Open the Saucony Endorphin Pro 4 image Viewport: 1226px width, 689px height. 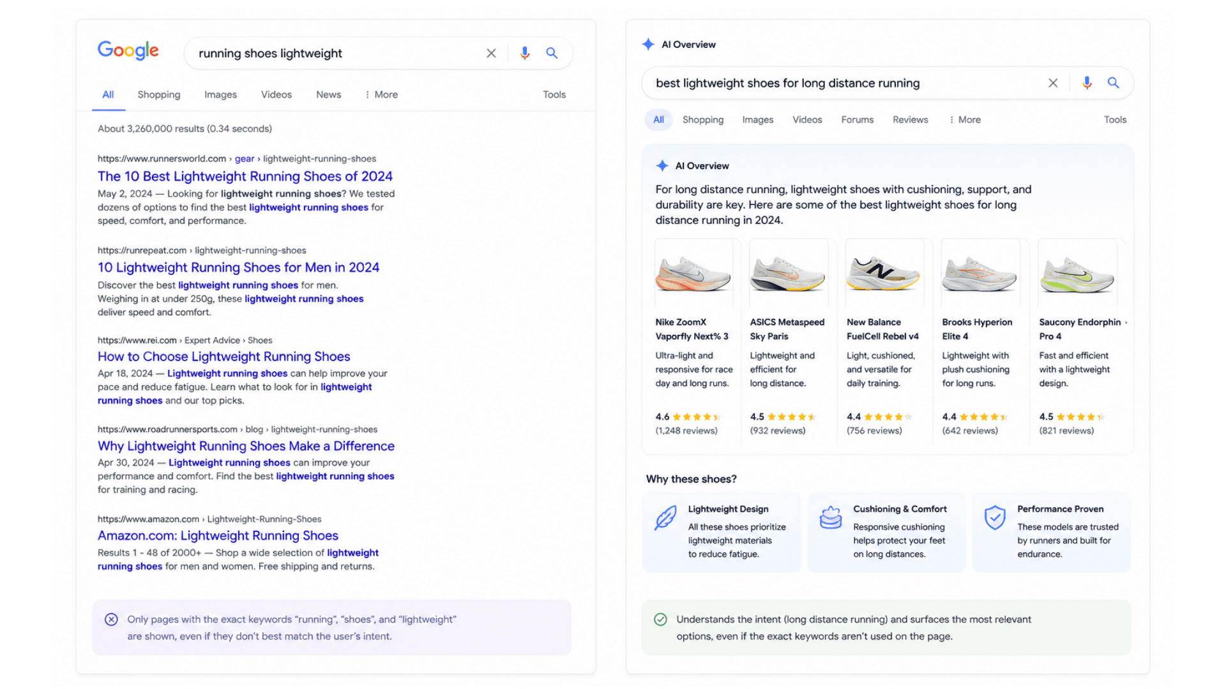1077,274
